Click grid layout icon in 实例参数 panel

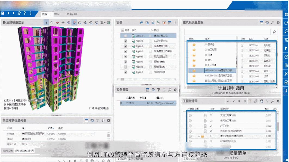[x=148, y=90]
